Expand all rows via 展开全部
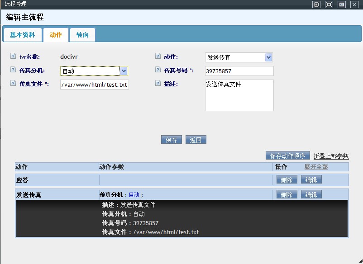 [x=316, y=167]
